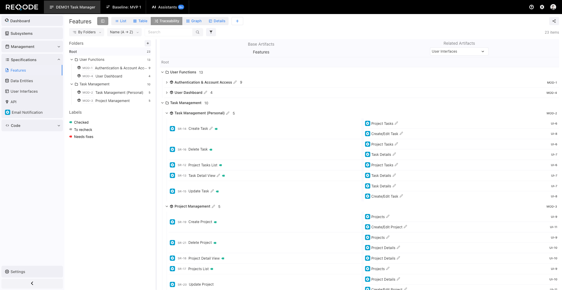
Task: Open Data Entities in the sidebar
Action: point(22,81)
